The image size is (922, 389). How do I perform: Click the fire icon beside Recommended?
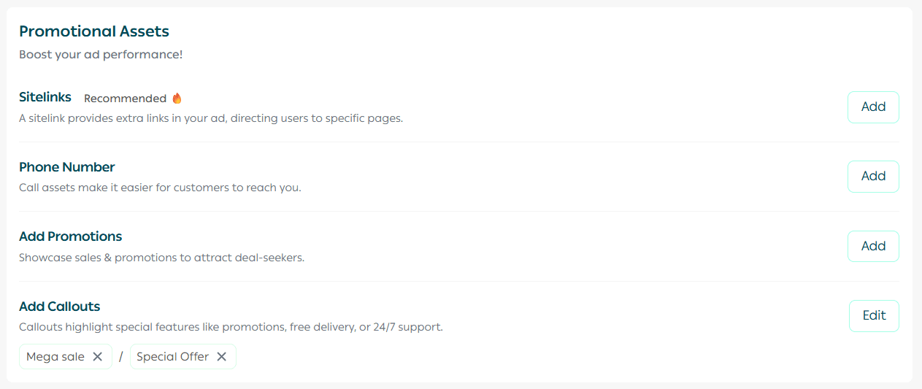tap(177, 98)
